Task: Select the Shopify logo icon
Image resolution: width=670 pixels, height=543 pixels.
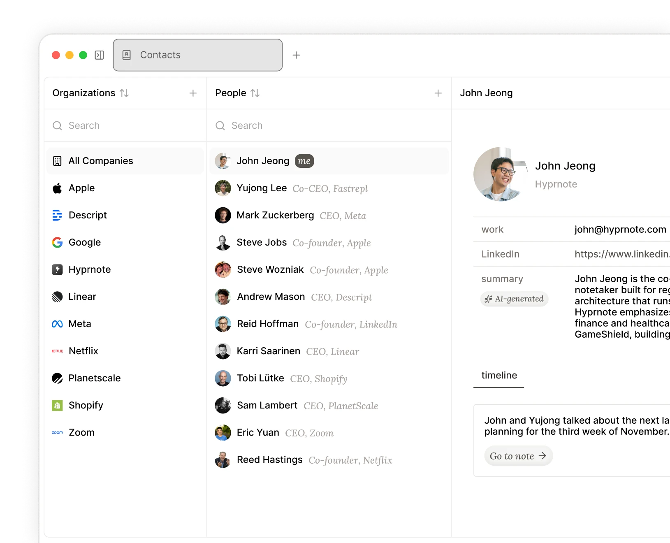Action: 57,405
